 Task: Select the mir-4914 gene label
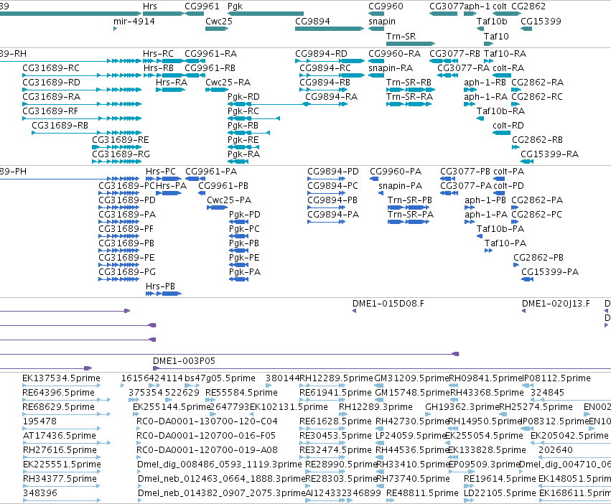[134, 22]
